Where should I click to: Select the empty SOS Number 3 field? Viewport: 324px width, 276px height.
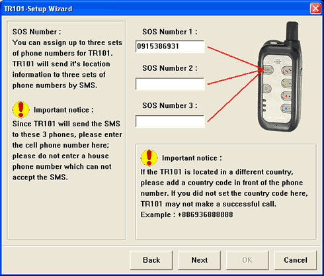[x=170, y=121]
